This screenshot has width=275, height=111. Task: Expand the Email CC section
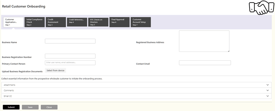[136, 96]
